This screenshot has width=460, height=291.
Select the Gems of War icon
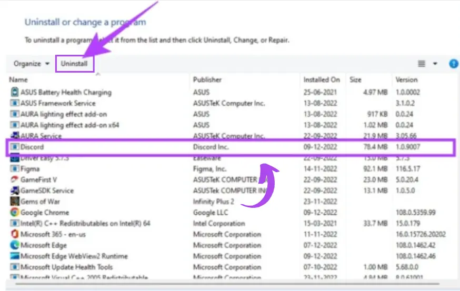coord(14,201)
